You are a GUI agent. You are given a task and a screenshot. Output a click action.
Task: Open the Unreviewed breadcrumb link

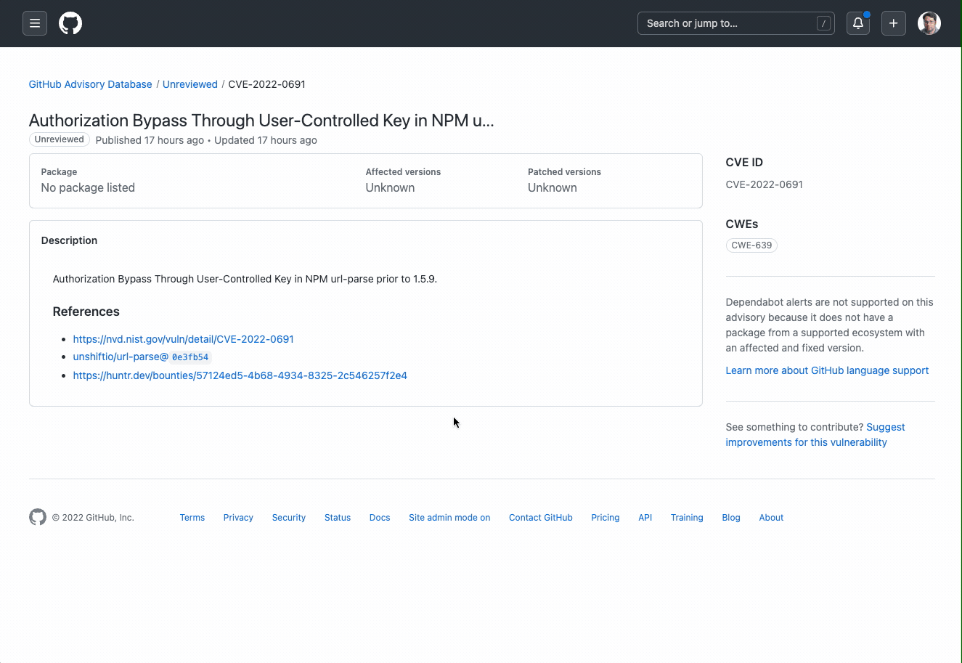pos(190,84)
